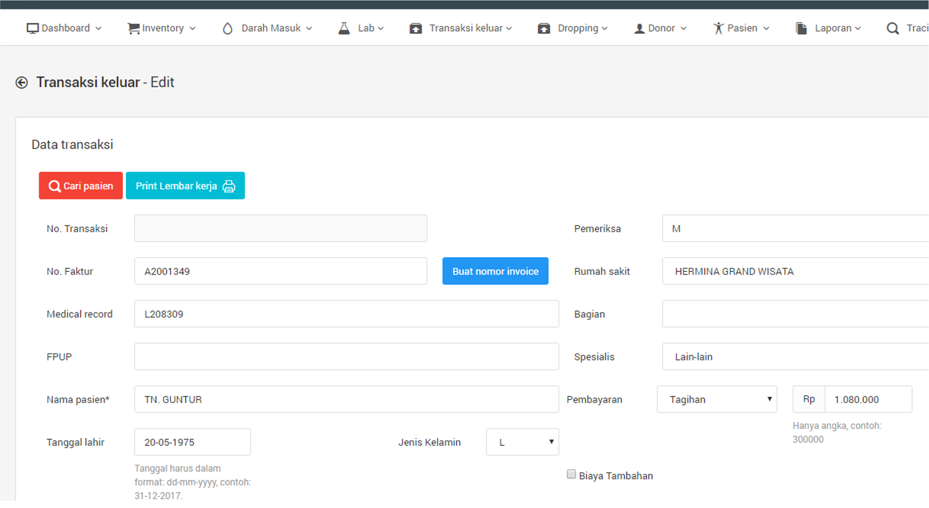Select the Dashboard monitor icon
Screen dimensions: 929x508
click(x=32, y=28)
